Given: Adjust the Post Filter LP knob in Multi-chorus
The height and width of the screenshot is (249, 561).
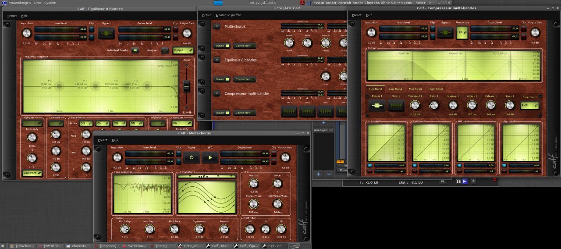Looking at the screenshot, I should [x=281, y=229].
